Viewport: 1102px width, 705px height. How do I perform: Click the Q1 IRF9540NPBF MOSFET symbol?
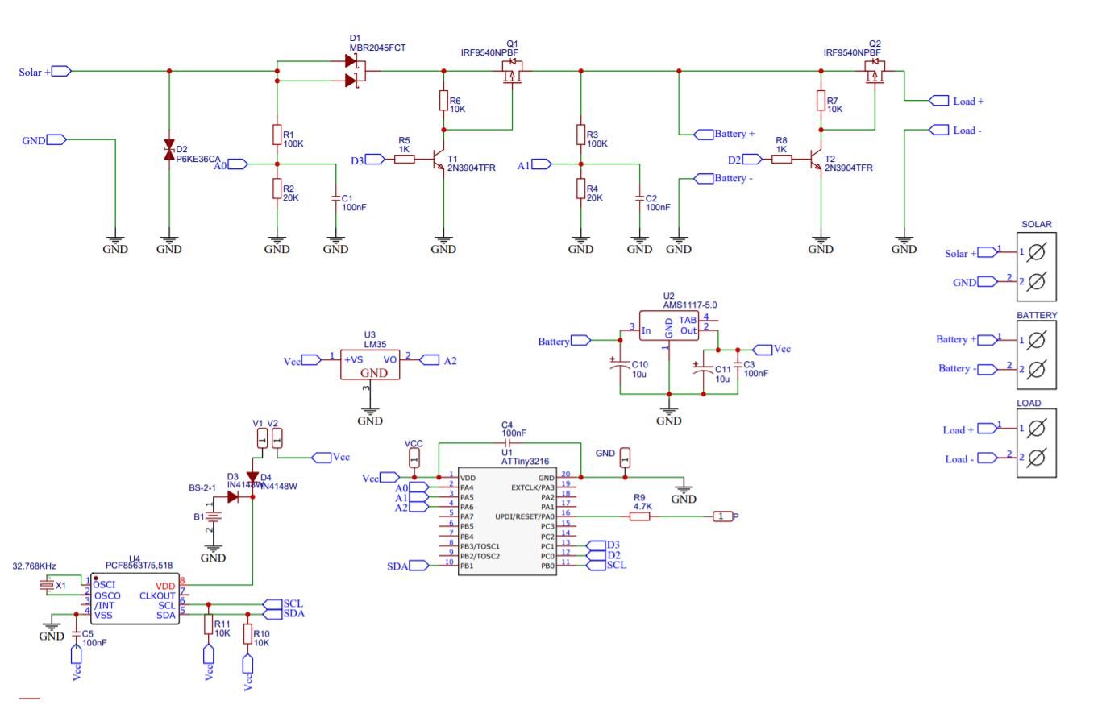click(512, 71)
